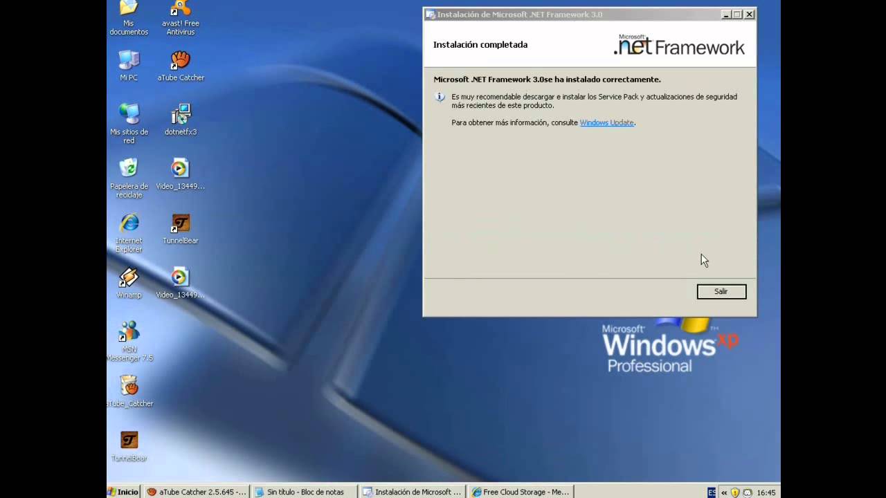
Task: Switch to Sin título - Bloc de notas taskbar item
Action: [303, 492]
